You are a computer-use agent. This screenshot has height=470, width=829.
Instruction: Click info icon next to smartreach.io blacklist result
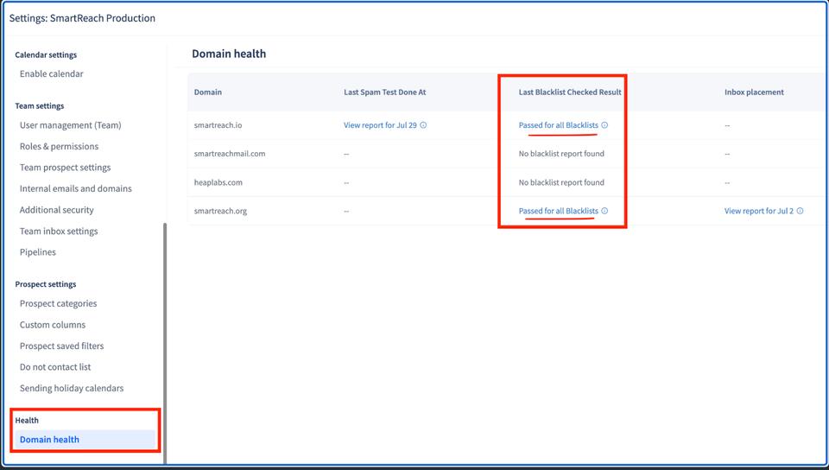[604, 125]
